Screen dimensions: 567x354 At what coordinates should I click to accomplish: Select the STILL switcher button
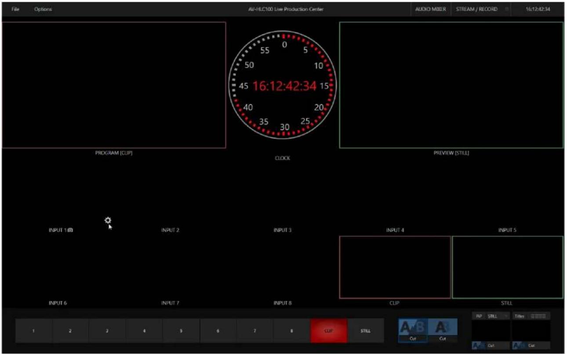[x=366, y=331]
